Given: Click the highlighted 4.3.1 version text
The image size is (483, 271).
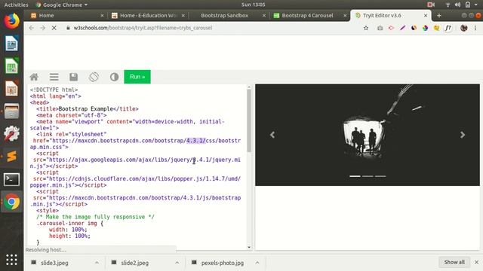Looking at the screenshot, I should tap(196, 141).
